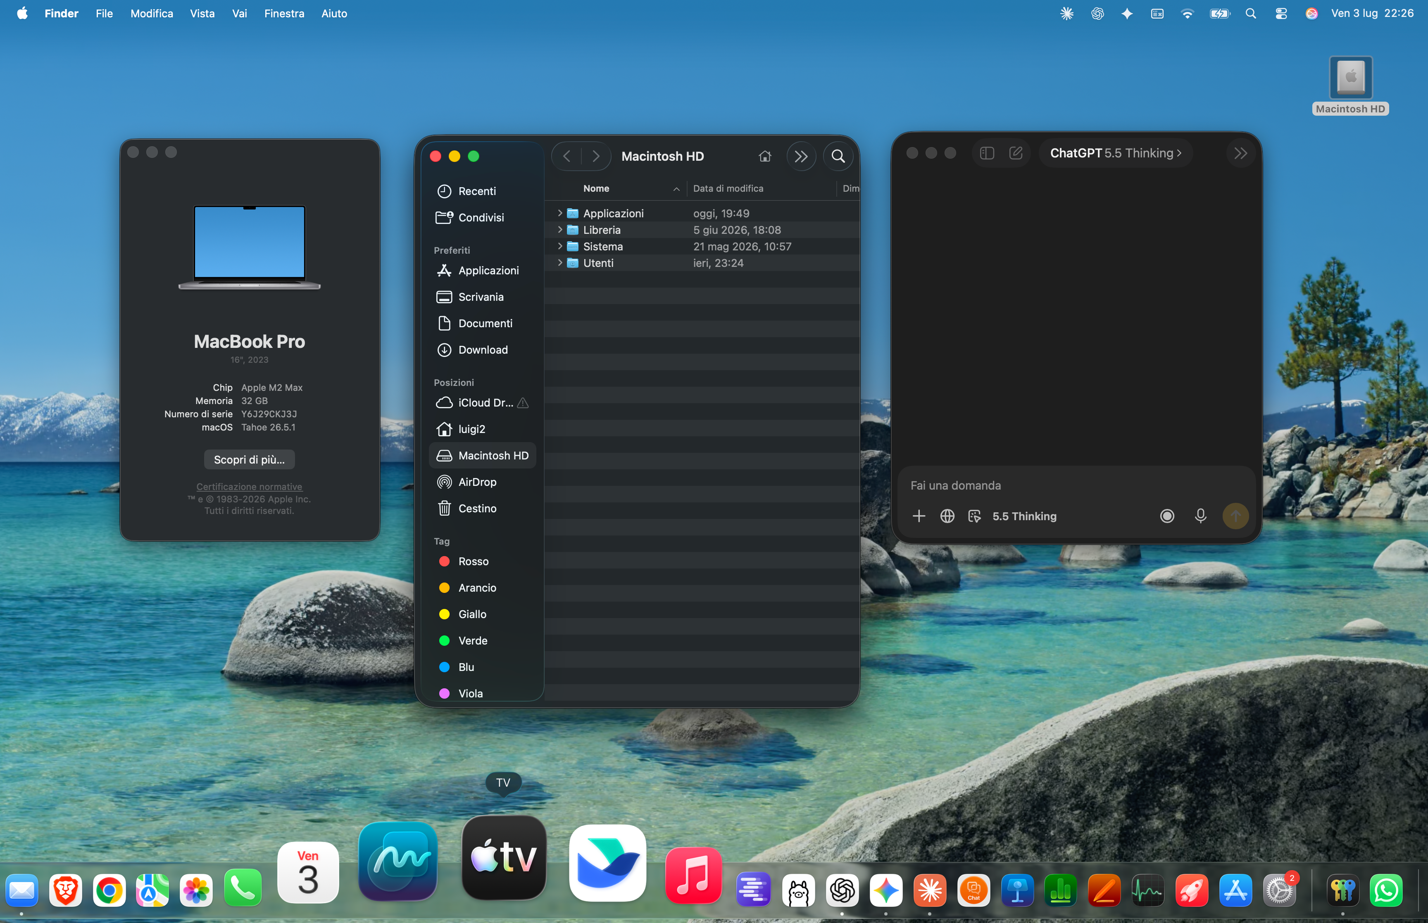Sort by Nome column header
The height and width of the screenshot is (923, 1428).
(x=616, y=188)
